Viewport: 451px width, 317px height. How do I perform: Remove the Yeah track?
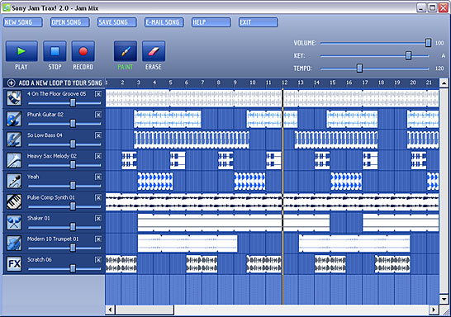click(98, 177)
